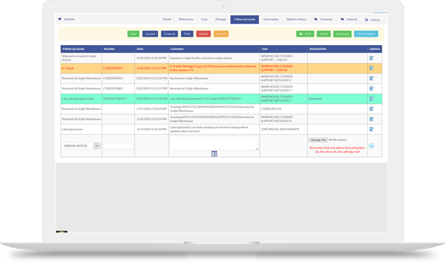The height and width of the screenshot is (263, 446).
Task: Click the template icon below comment box
Action: point(214,154)
